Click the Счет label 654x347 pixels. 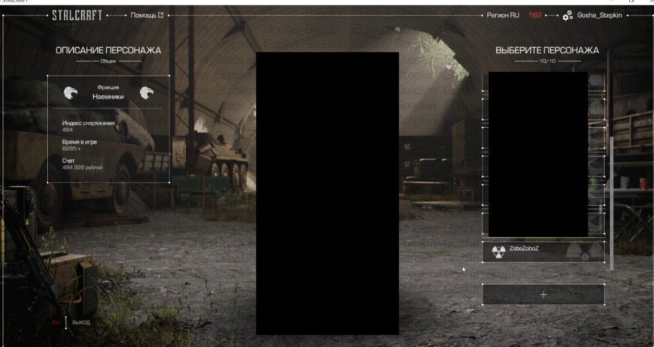[x=68, y=161]
